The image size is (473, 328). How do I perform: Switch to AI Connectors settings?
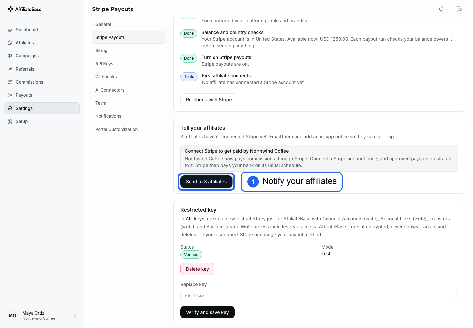coord(129,90)
